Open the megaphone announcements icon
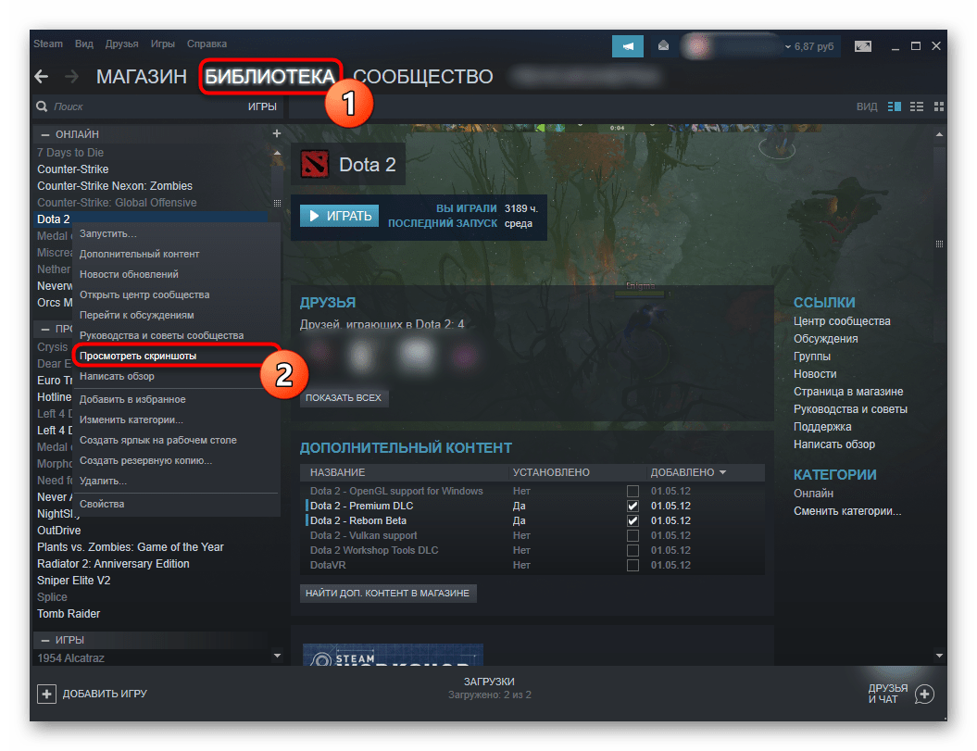Viewport: 977px width, 751px height. coord(628,45)
